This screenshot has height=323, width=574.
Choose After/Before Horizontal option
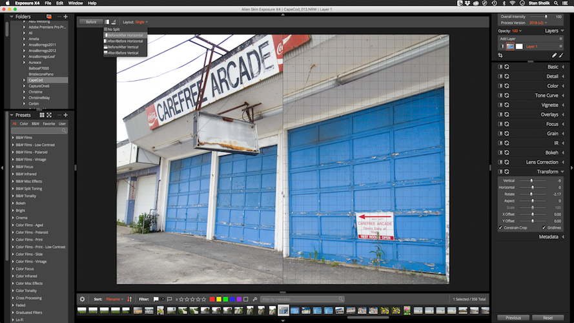tap(125, 41)
